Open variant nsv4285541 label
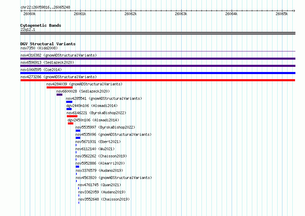The height and width of the screenshot is (216, 305). point(104,98)
